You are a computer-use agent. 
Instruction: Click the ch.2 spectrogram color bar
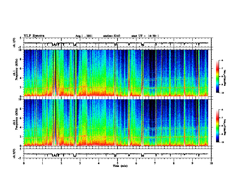[217, 126]
